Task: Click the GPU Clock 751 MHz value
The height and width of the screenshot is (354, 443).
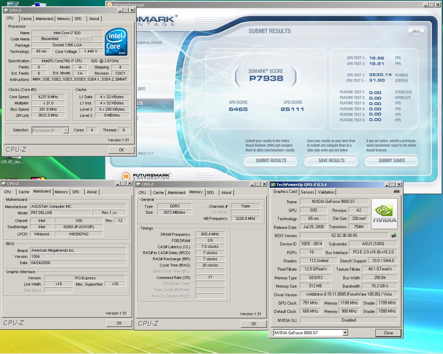Action: (x=310, y=303)
